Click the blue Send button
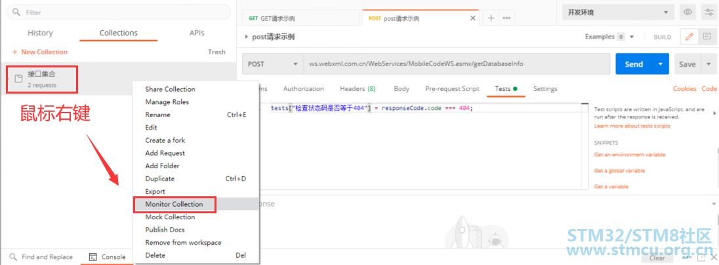The height and width of the screenshot is (265, 719). [x=634, y=64]
